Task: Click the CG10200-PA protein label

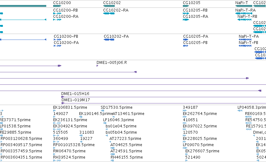Action: [x=66, y=43]
